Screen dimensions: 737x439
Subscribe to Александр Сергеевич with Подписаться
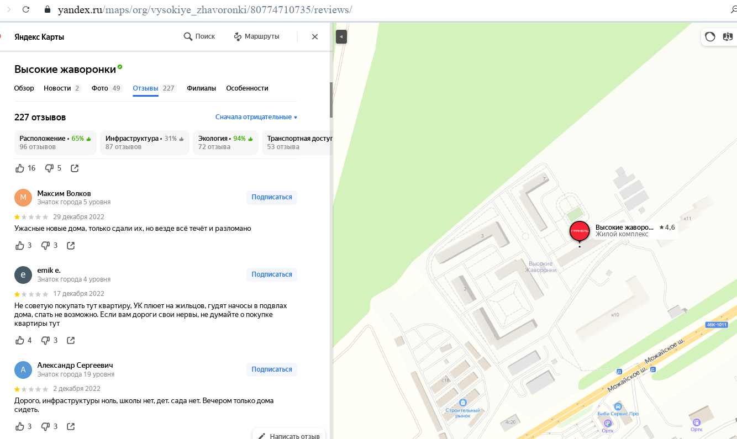[x=272, y=369]
